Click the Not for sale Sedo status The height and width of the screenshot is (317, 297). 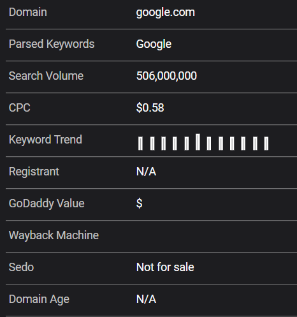pyautogui.click(x=165, y=267)
